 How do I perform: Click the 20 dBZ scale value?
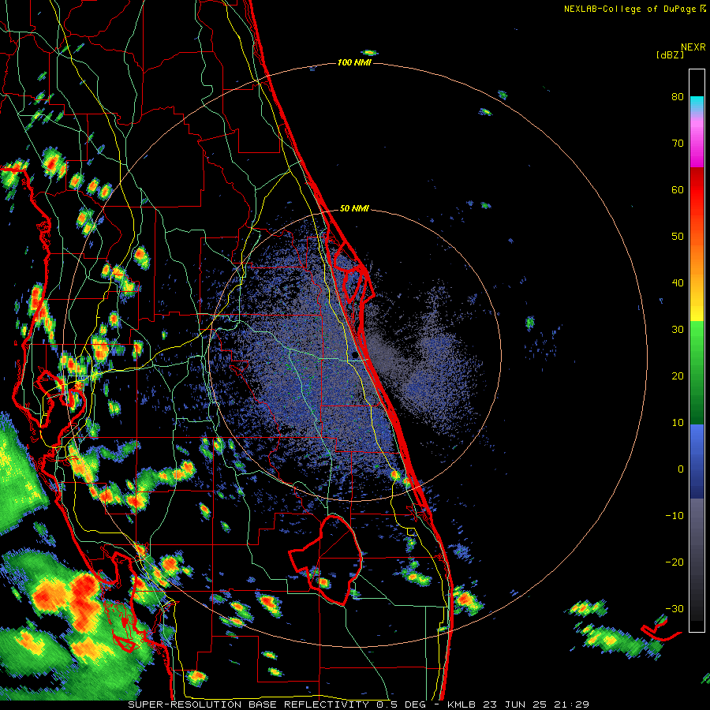[x=678, y=376]
